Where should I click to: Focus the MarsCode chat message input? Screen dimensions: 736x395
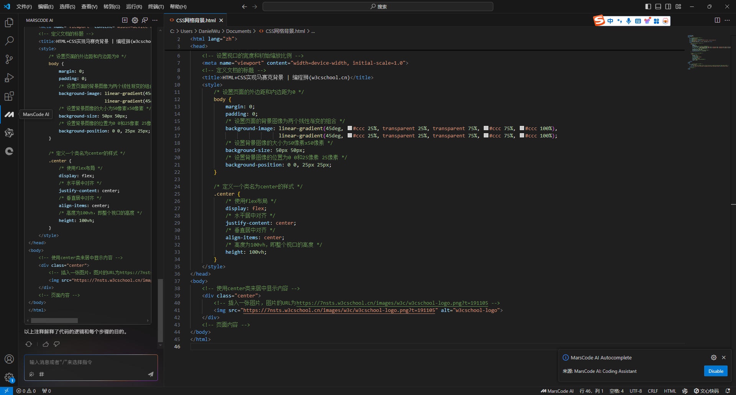91,362
